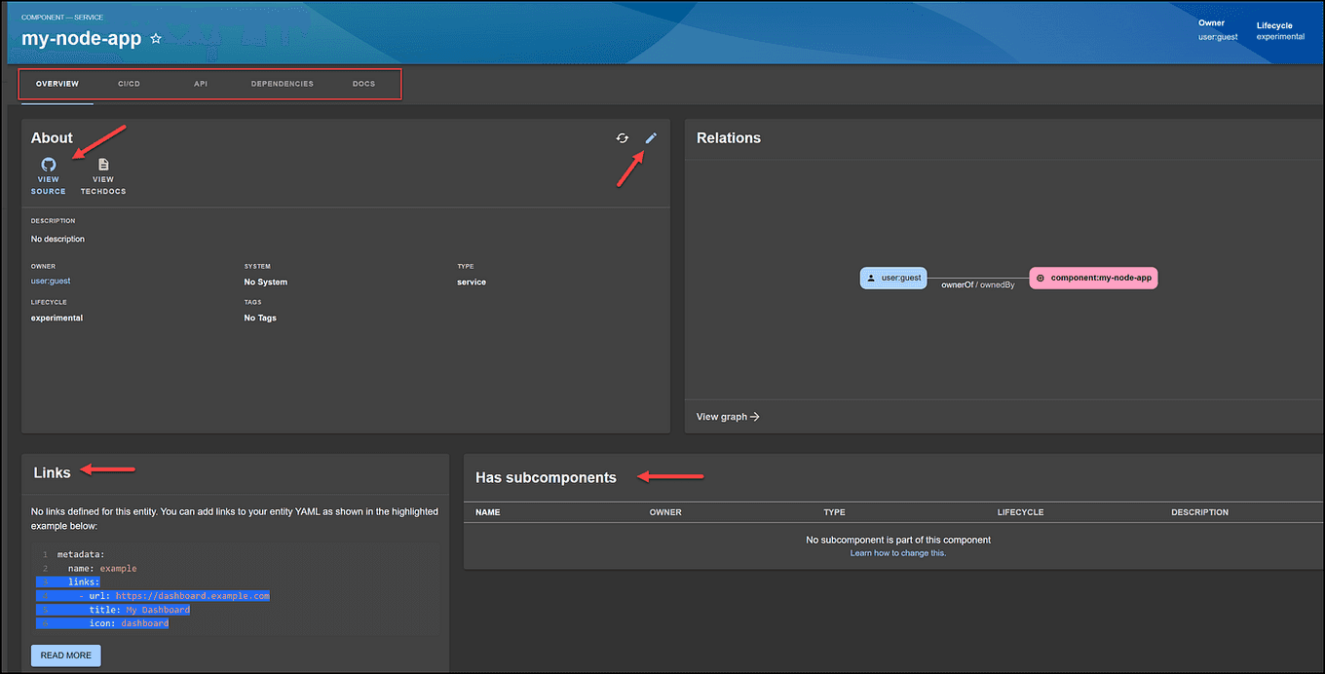1325x674 pixels.
Task: Edit the entity with the pencil icon
Action: click(651, 138)
